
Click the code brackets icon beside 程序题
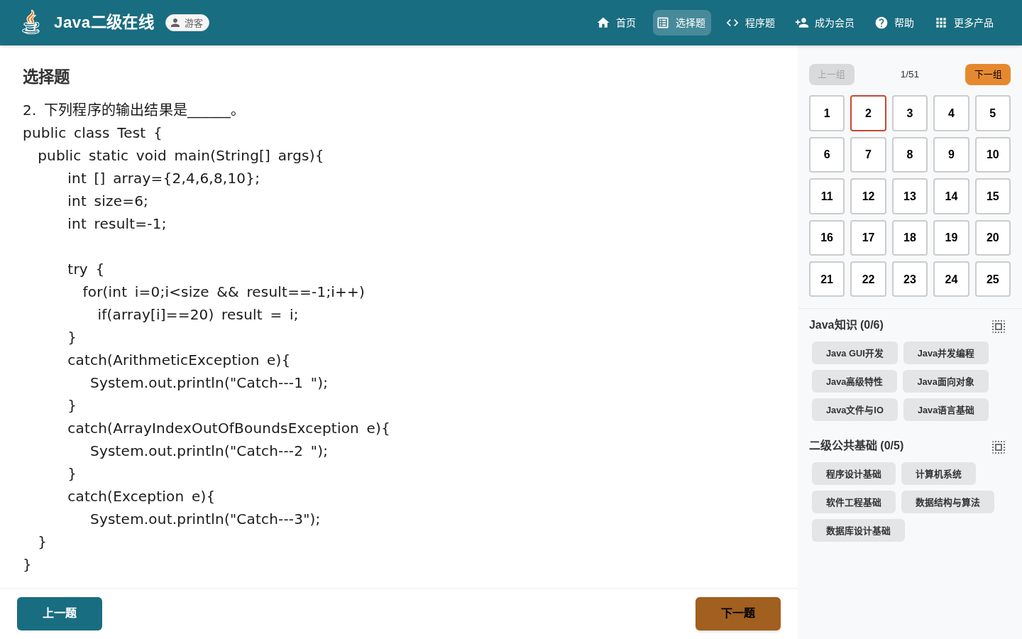coord(732,23)
